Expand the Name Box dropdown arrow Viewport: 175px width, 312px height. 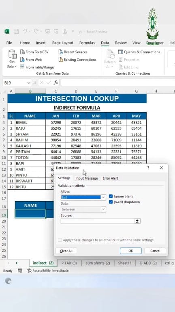coord(29,82)
